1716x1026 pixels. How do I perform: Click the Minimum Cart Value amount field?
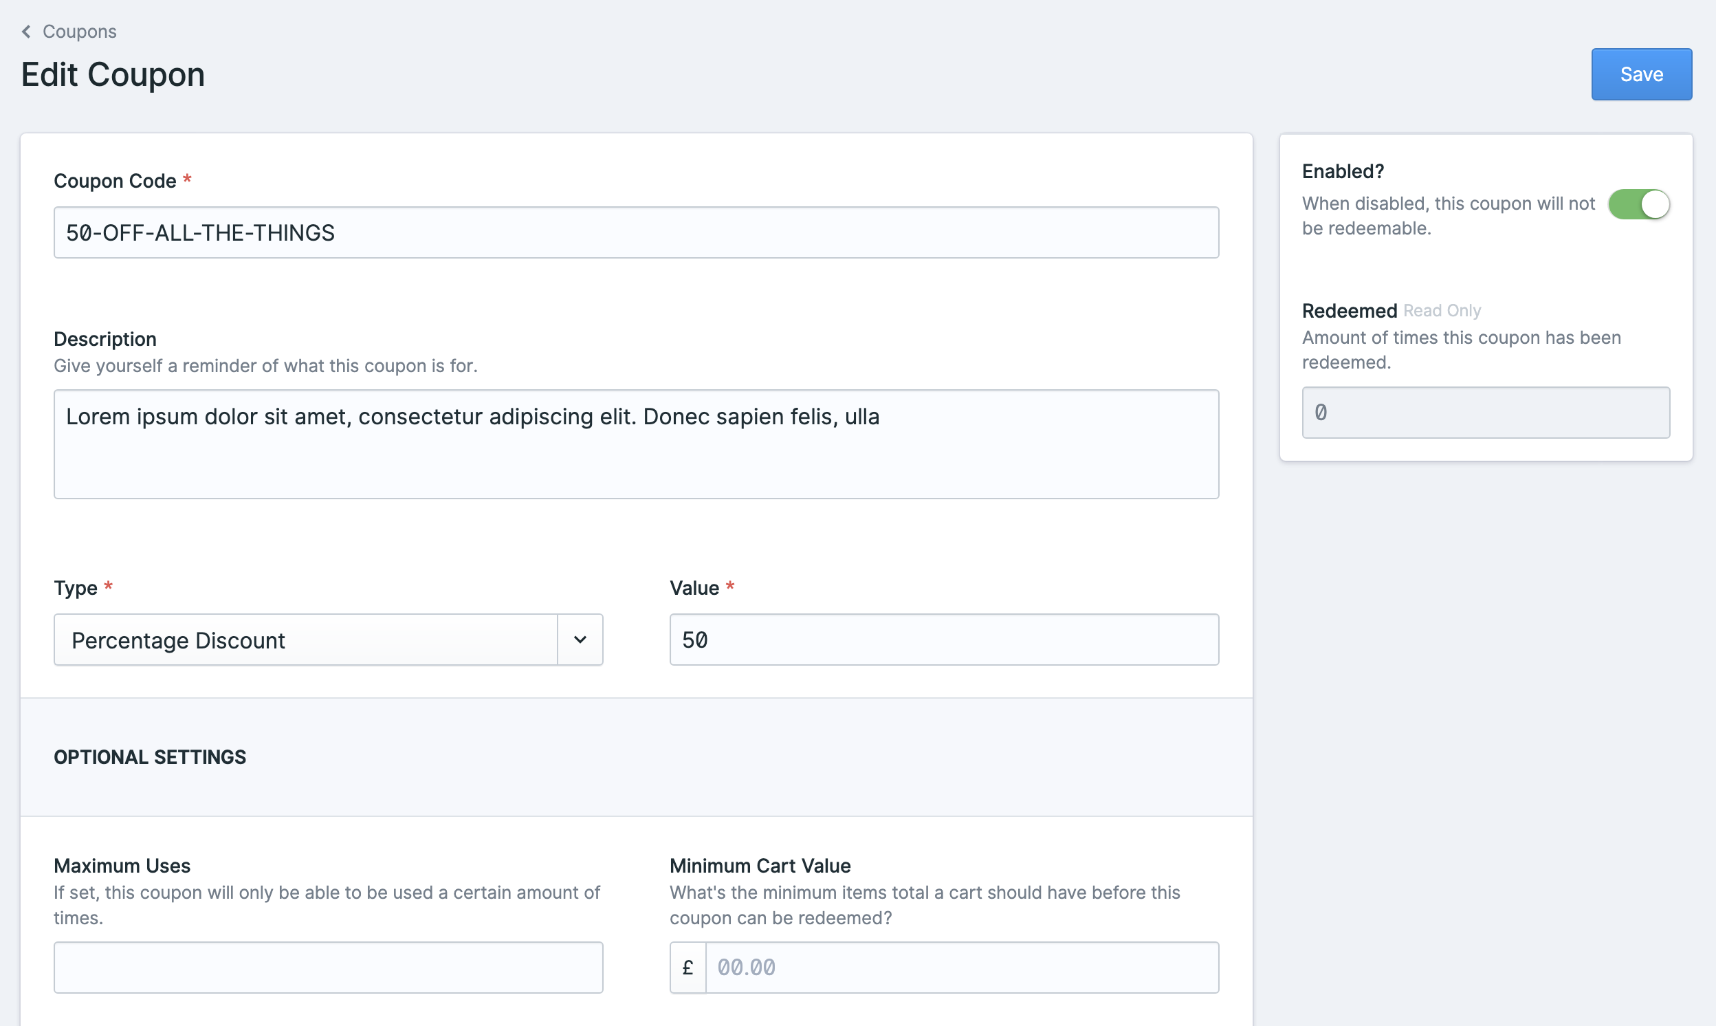962,968
